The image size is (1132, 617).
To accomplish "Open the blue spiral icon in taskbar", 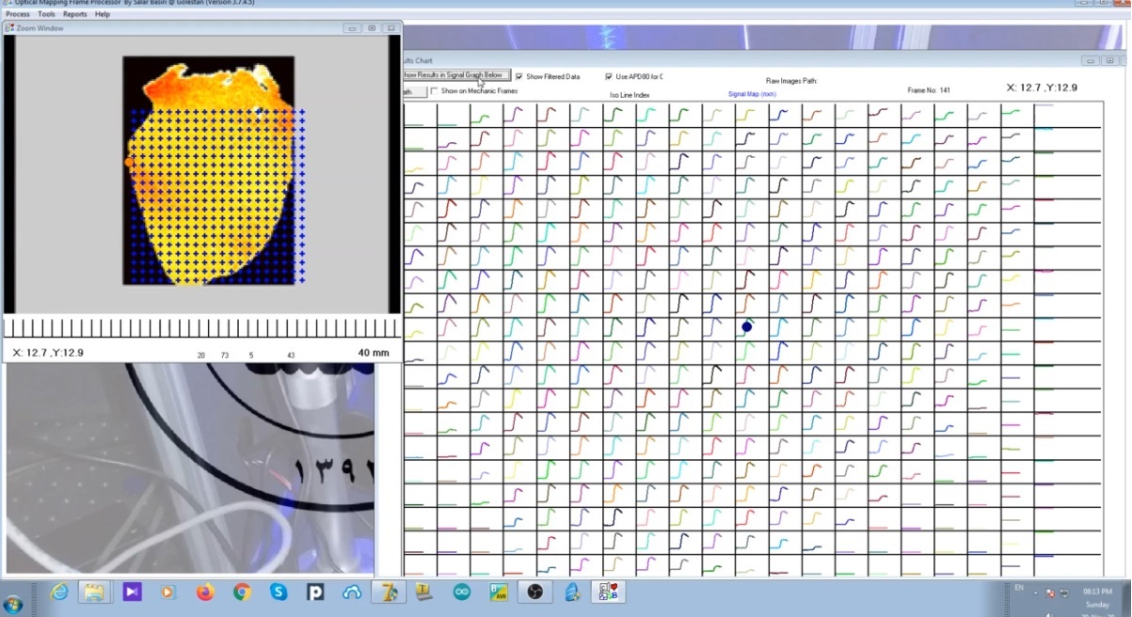I will [x=571, y=592].
